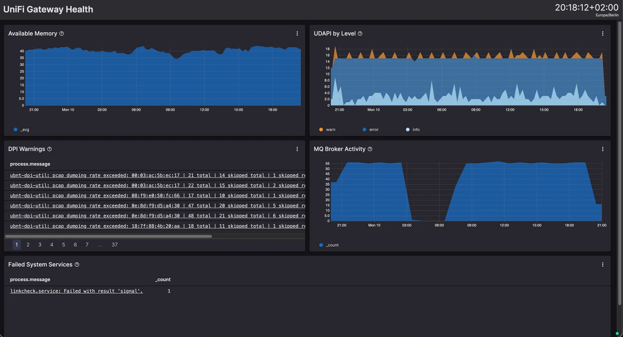Click the blue error legend dot

point(364,130)
